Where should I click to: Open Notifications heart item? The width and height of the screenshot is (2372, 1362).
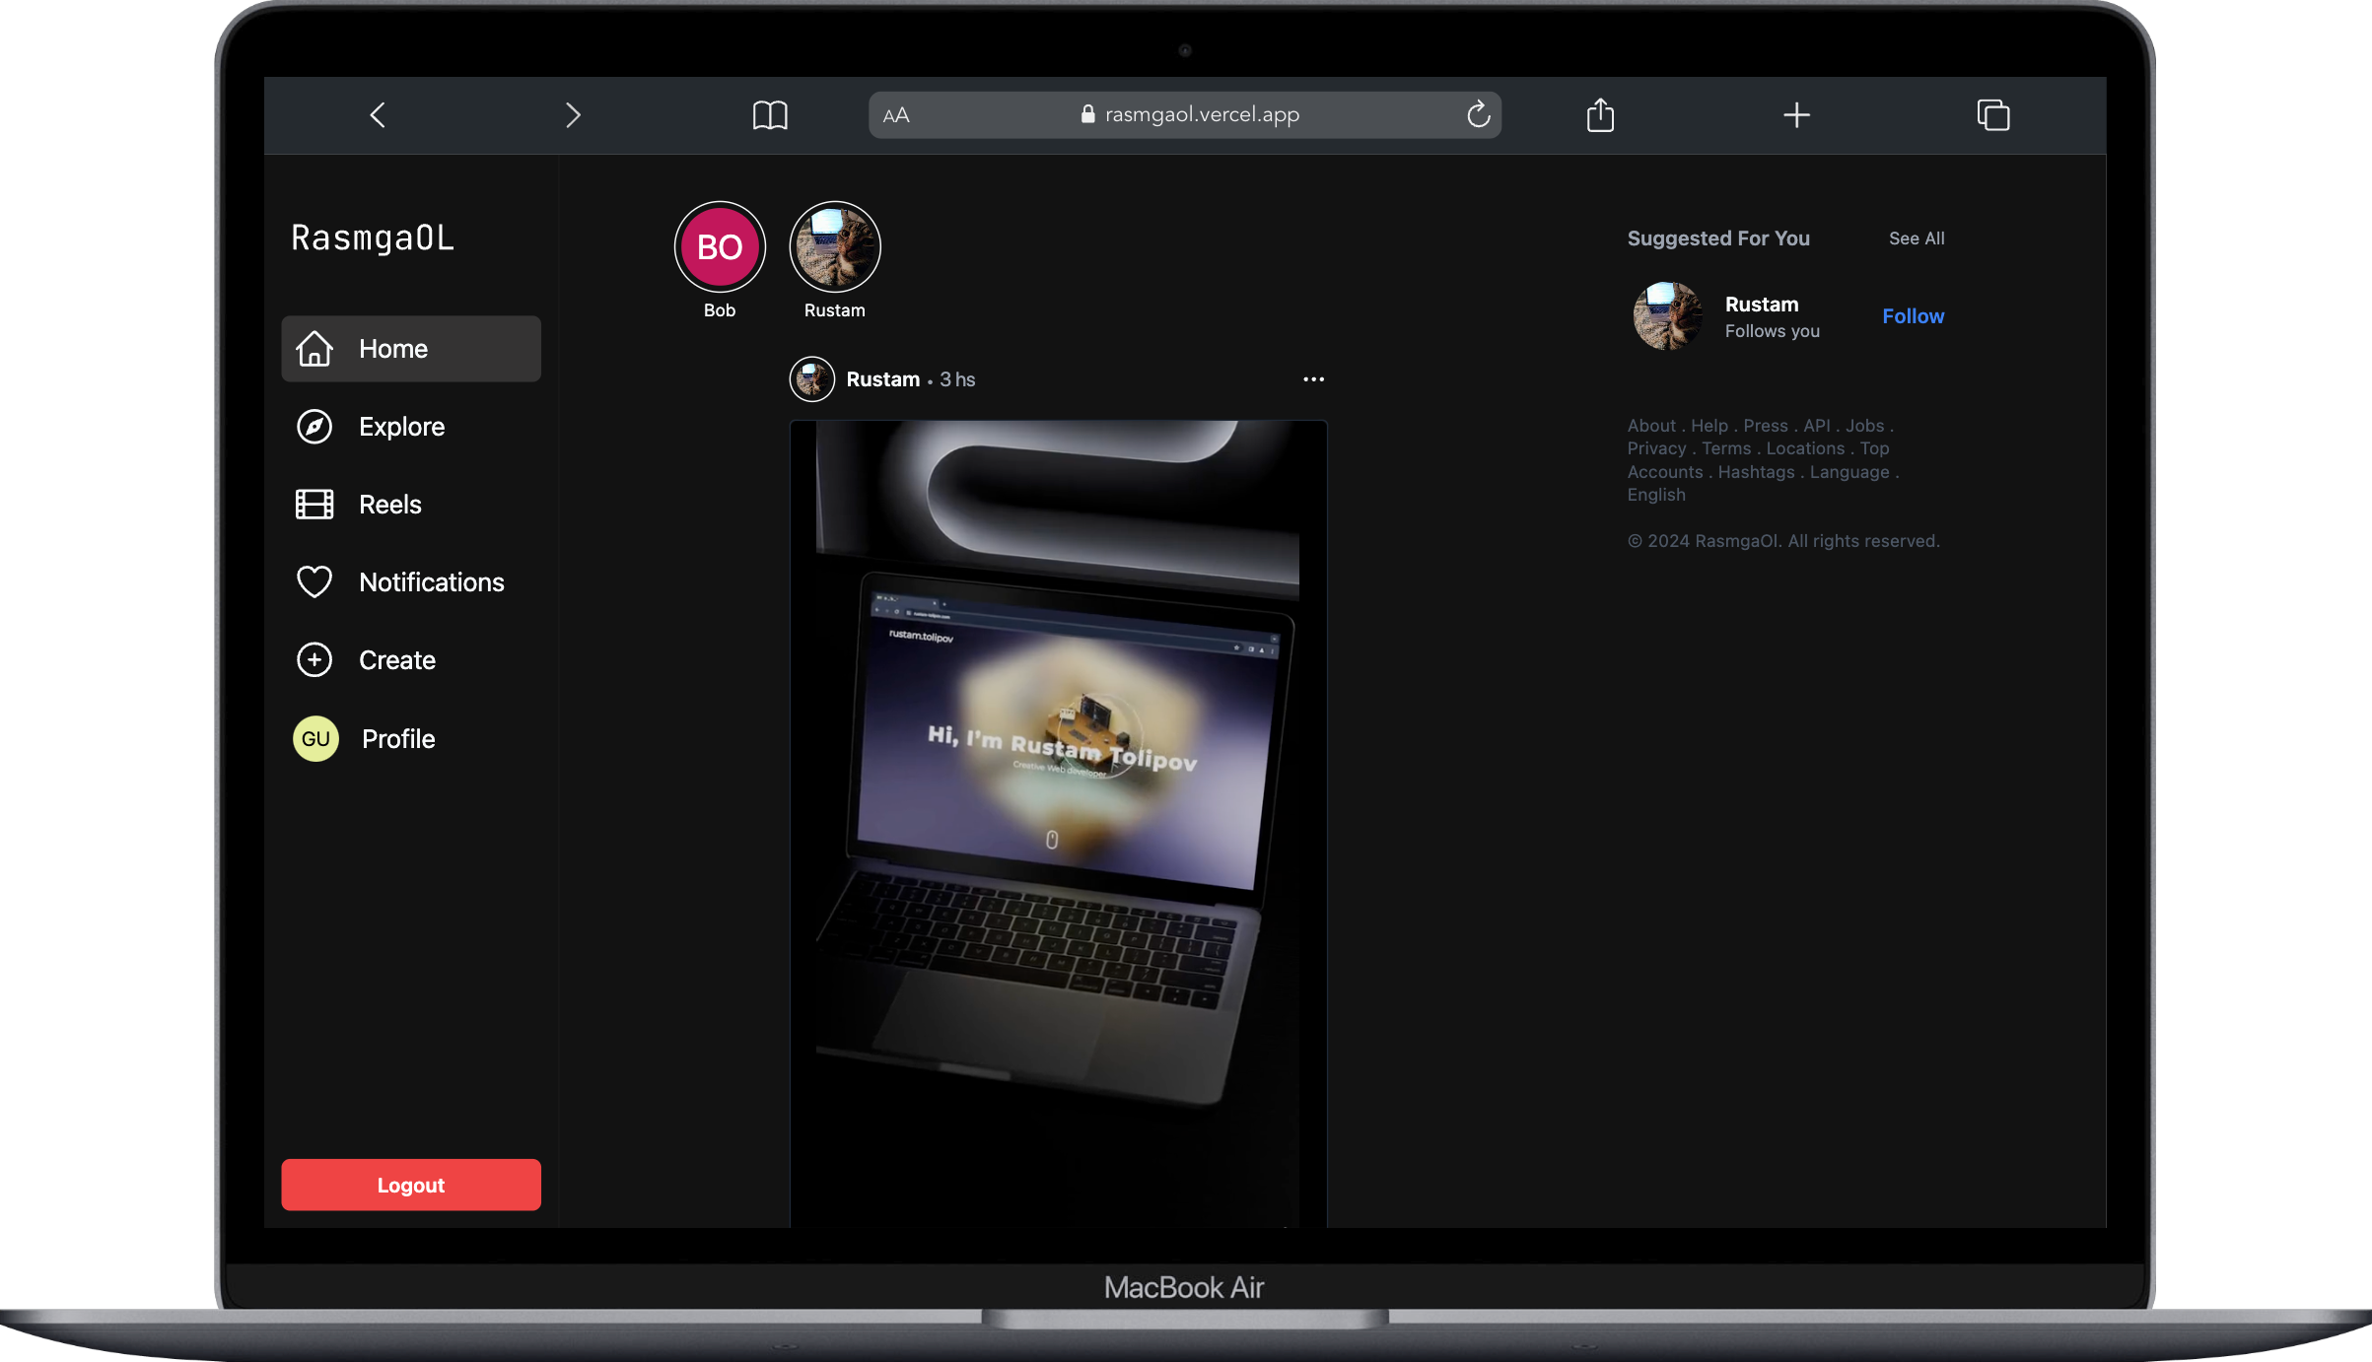click(431, 582)
